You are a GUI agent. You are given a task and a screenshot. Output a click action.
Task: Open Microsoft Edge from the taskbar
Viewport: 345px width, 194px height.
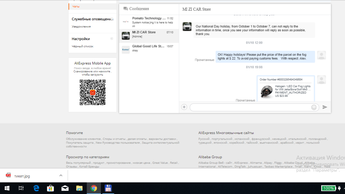[36, 188]
